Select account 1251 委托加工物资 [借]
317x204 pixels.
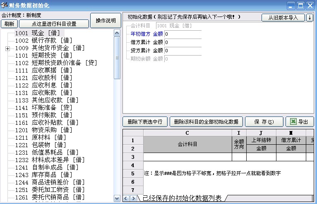click(x=50, y=190)
